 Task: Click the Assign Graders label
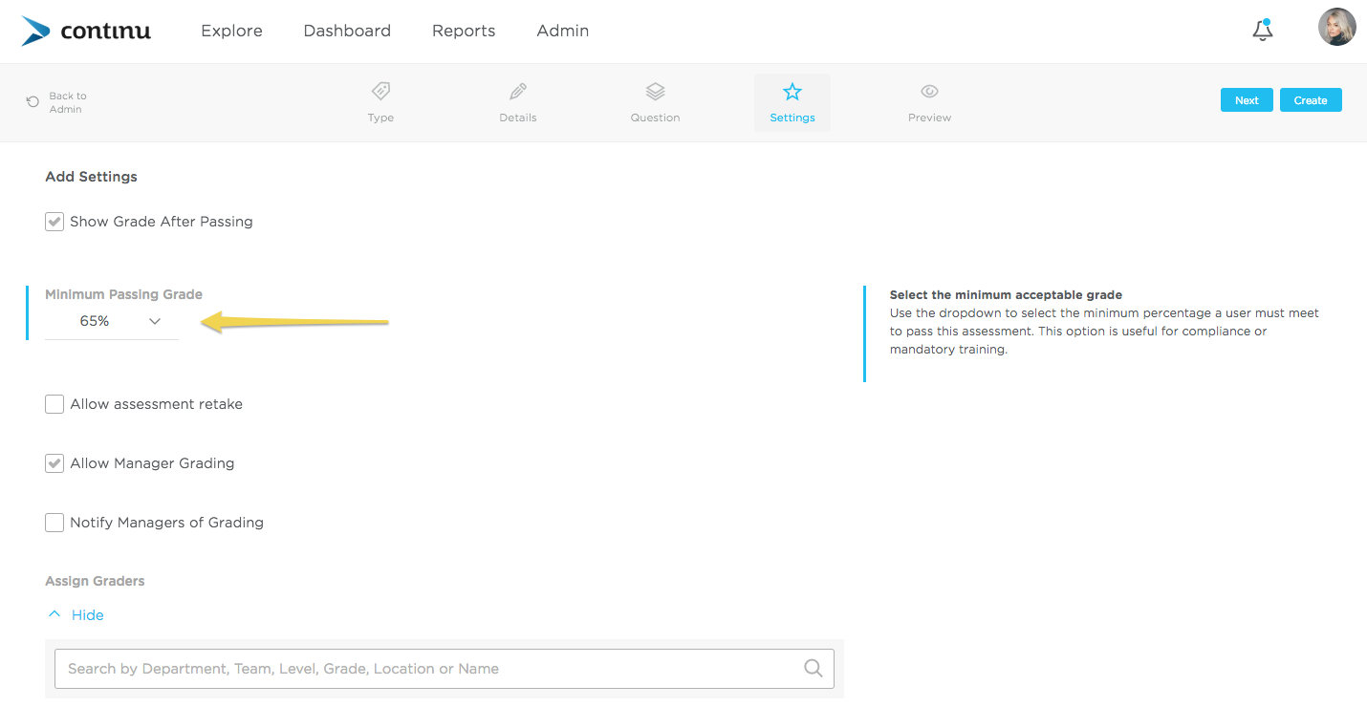pyautogui.click(x=95, y=581)
